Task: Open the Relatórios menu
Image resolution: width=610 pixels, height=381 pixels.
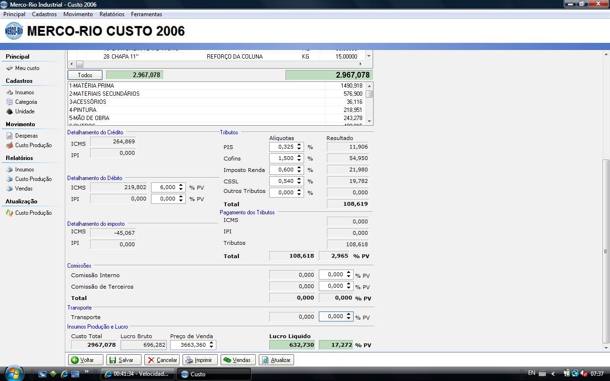Action: (112, 14)
